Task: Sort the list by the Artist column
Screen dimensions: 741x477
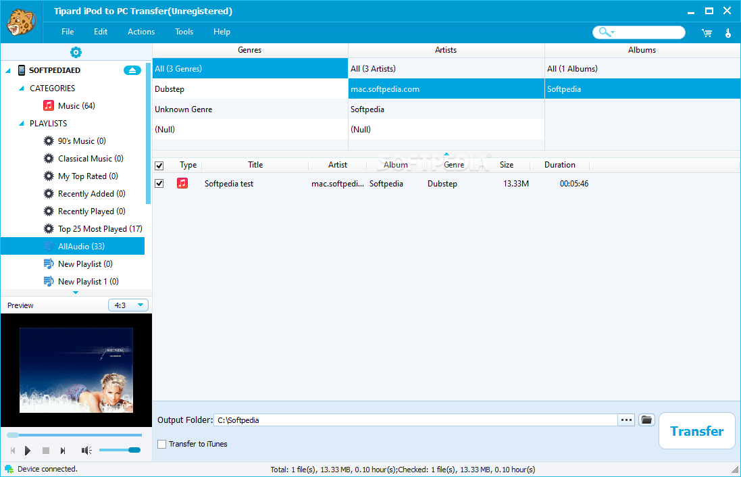Action: pyautogui.click(x=338, y=165)
